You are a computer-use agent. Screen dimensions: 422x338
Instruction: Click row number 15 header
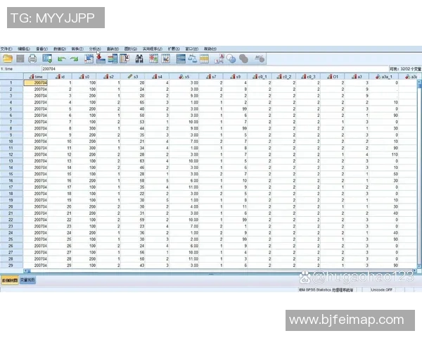point(11,173)
